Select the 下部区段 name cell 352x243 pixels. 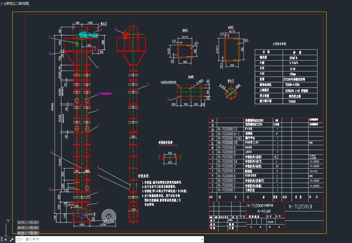[250, 190]
